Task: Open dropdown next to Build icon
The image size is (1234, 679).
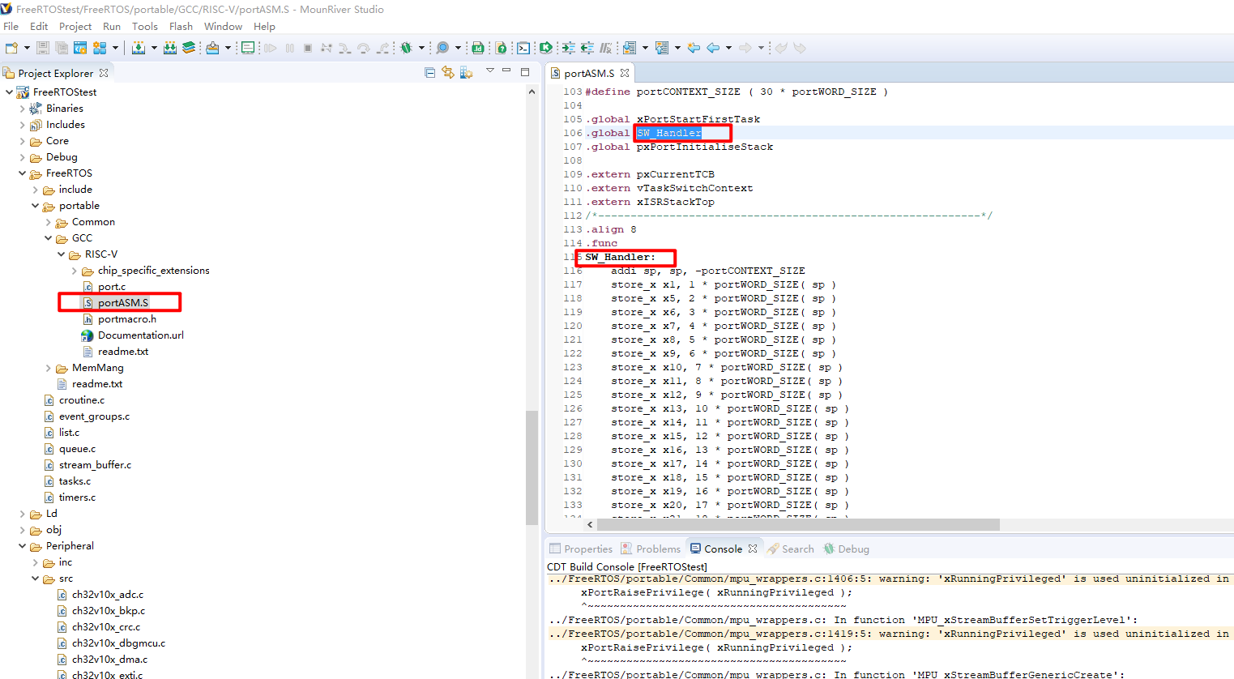Action: click(x=154, y=48)
